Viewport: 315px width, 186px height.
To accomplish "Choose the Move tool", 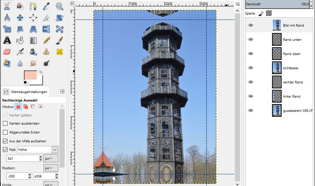I will point(20,17).
